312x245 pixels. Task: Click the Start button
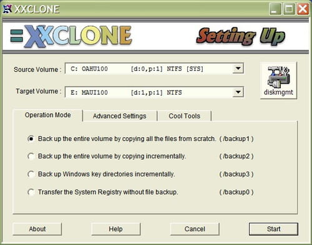click(273, 229)
